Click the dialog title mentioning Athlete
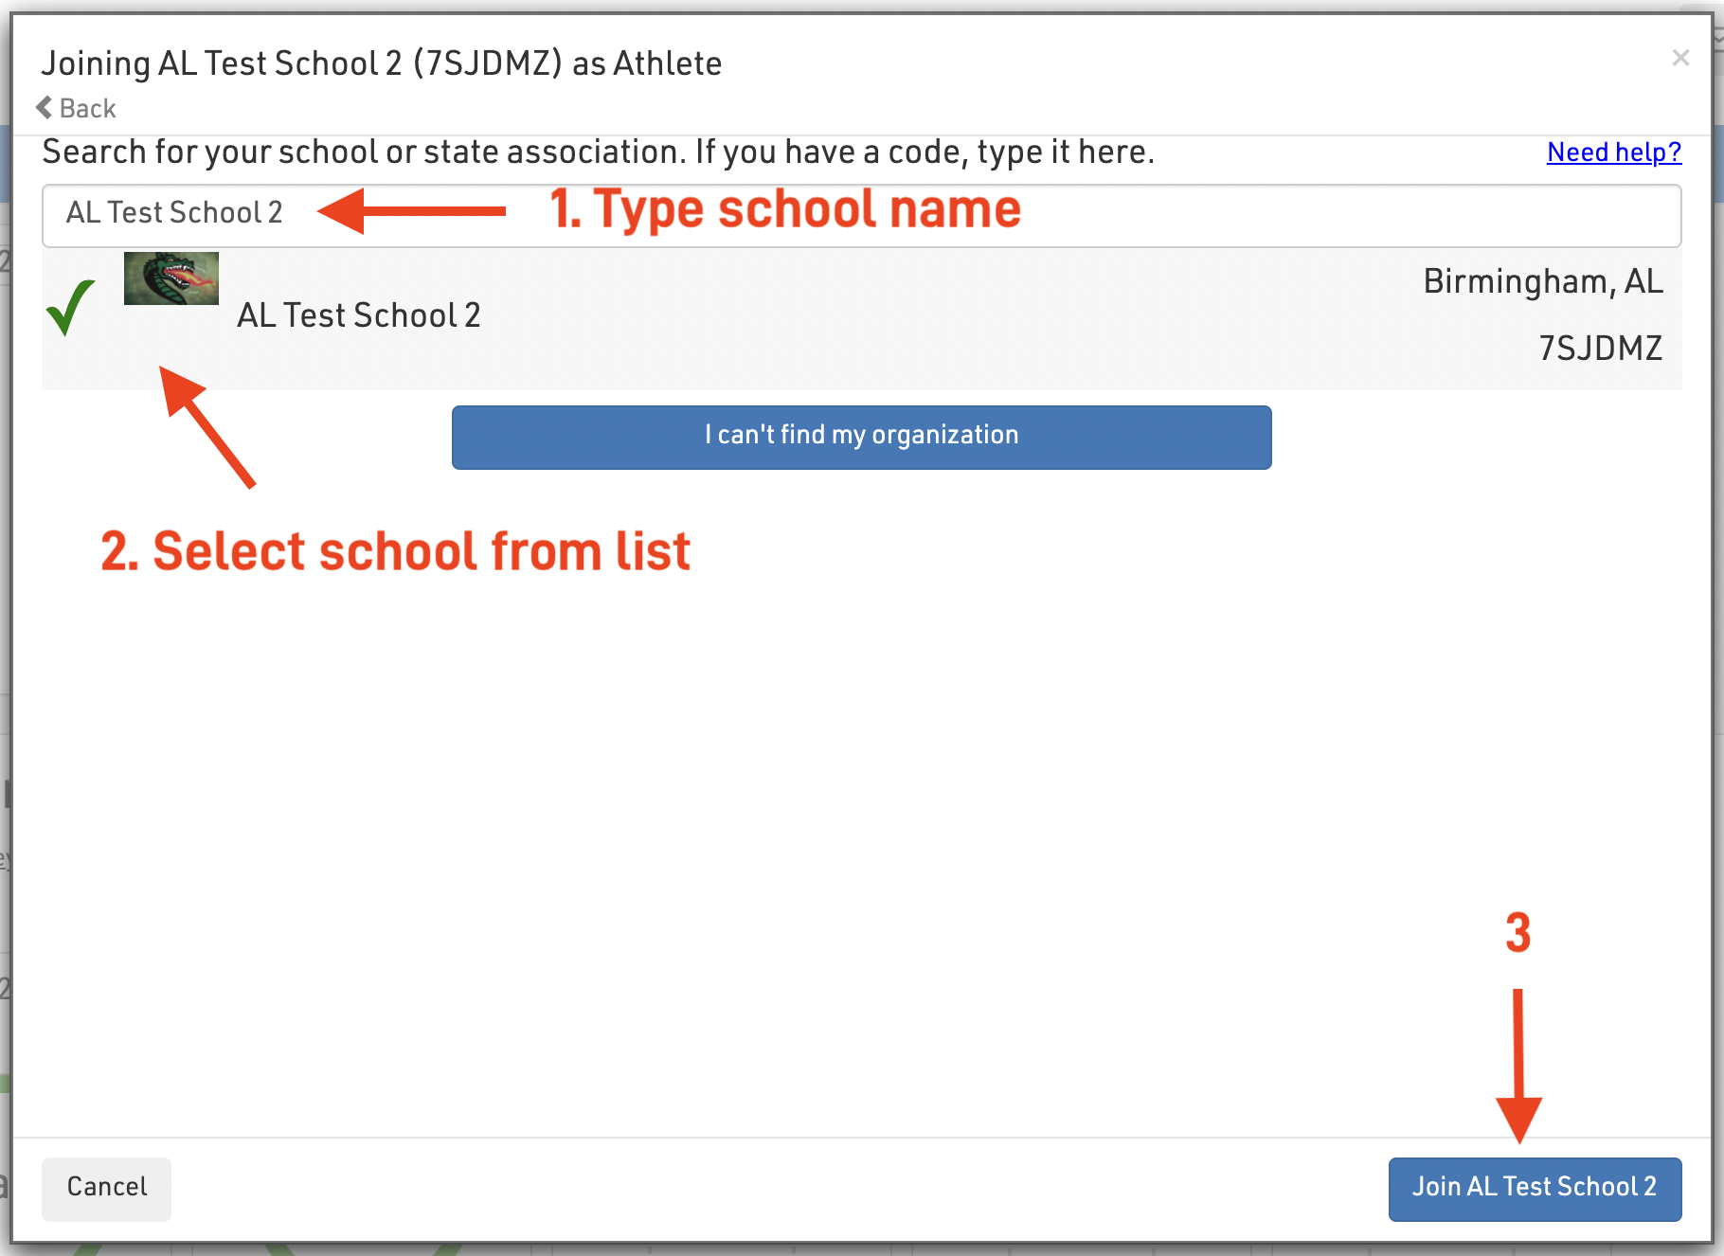1724x1256 pixels. coord(381,63)
